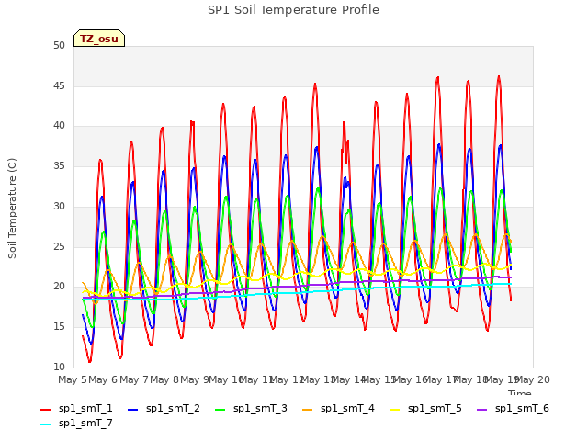Click the green sp1_smT_3 legend swatch
Viewport: 588px width, 441px height.
pos(220,410)
